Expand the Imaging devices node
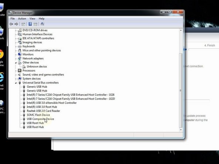The height and width of the screenshot is (164, 219). click(16, 42)
